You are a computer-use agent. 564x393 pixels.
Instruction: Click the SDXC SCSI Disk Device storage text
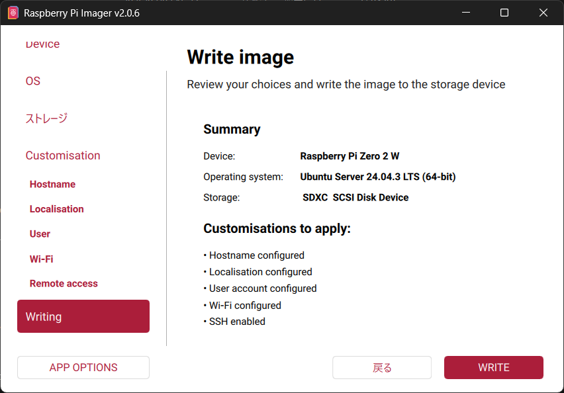tap(355, 198)
